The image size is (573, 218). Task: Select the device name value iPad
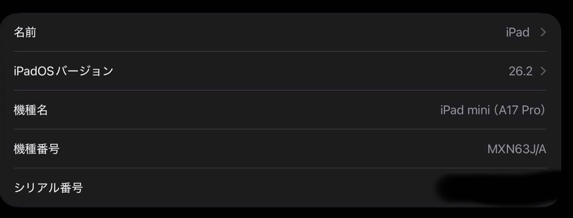click(x=517, y=32)
